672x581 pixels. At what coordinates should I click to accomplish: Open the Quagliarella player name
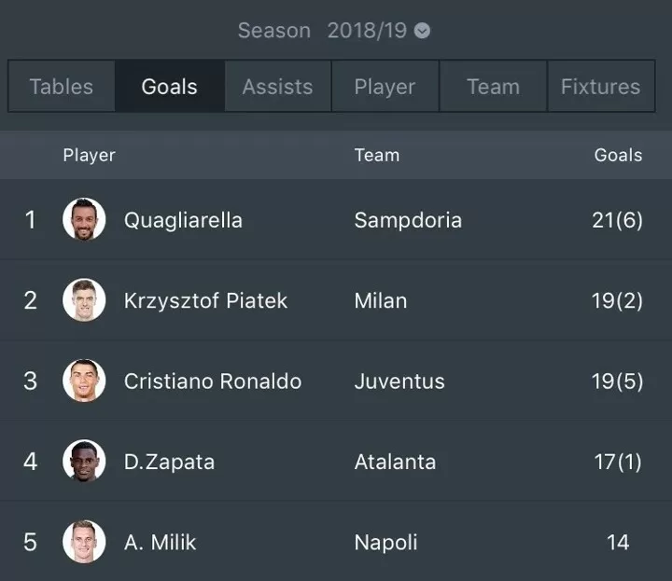pos(183,220)
